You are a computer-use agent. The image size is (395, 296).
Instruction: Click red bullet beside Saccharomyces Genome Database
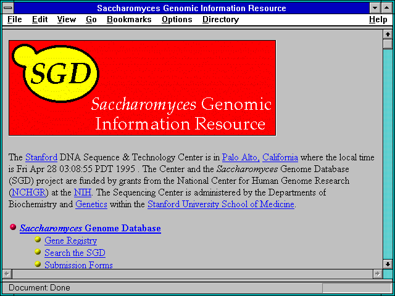13,227
